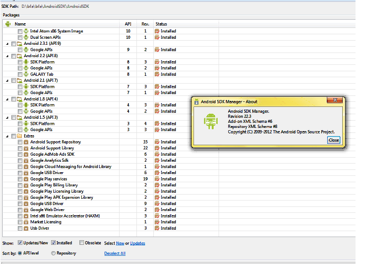366x264 pixels.
Task: Click the installed status icon for Android Support Library
Action: (157, 148)
